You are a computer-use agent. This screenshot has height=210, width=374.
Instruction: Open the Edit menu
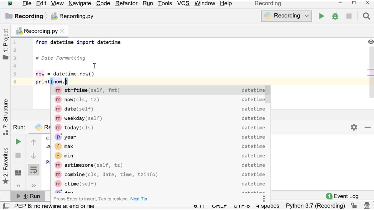pyautogui.click(x=41, y=3)
